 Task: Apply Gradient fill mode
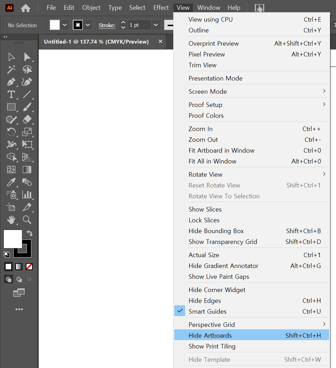pyautogui.click(x=19, y=267)
